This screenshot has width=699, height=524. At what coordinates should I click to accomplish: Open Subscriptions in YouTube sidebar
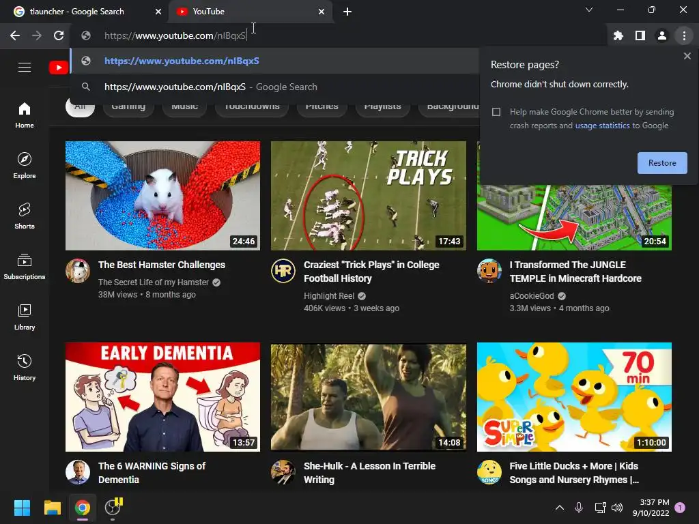point(25,266)
